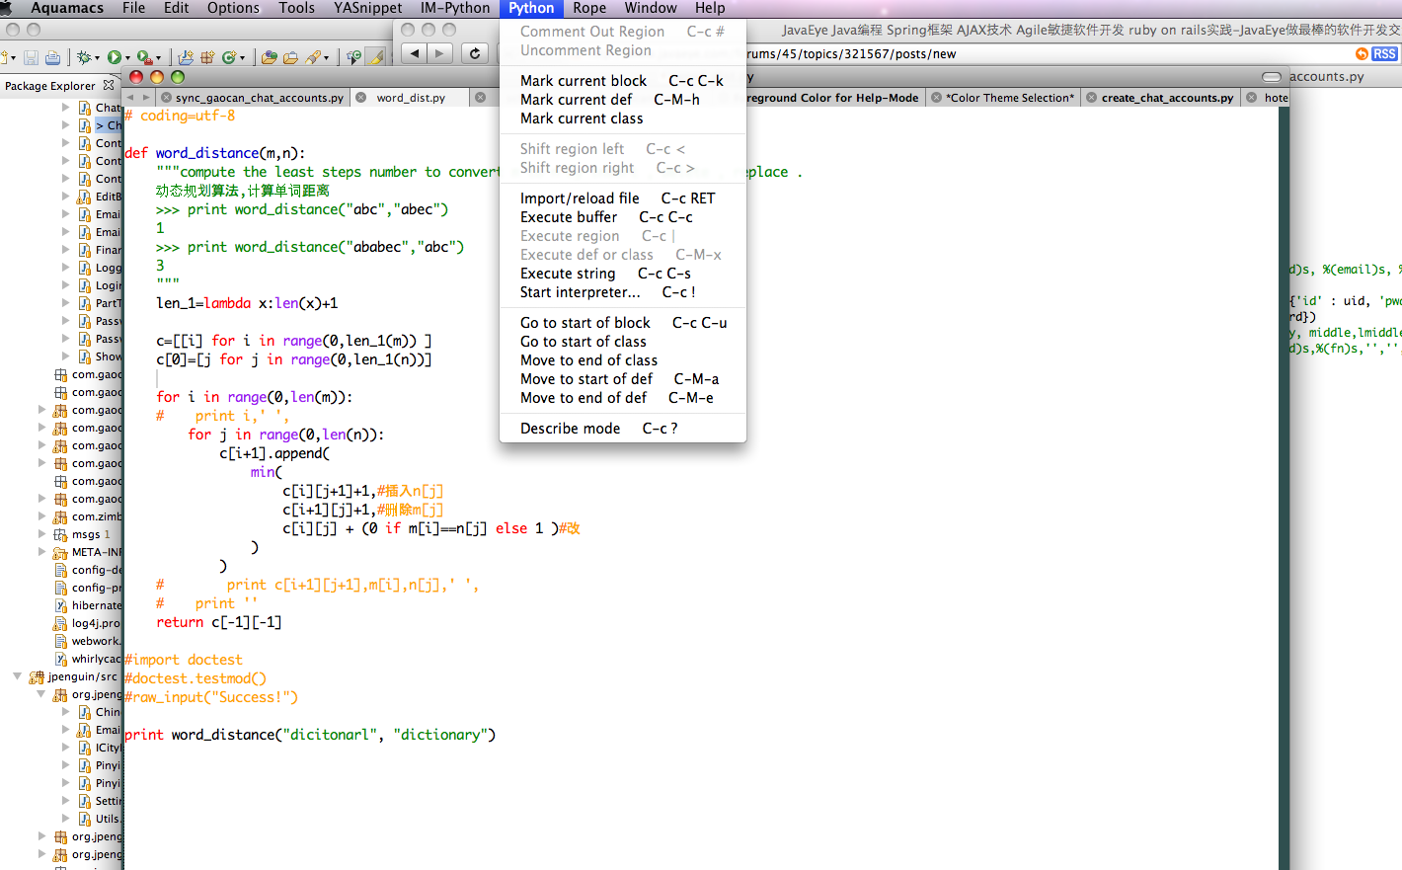
Task: Click the Print icon in Eclipse toolbar
Action: (52, 58)
